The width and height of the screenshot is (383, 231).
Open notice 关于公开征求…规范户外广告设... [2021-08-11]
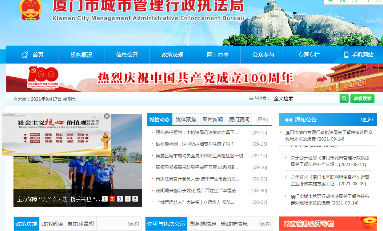coord(330,161)
